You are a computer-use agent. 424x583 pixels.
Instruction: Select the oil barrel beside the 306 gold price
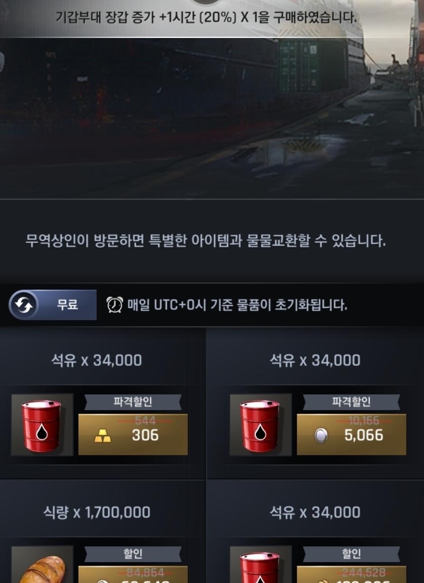coord(42,425)
